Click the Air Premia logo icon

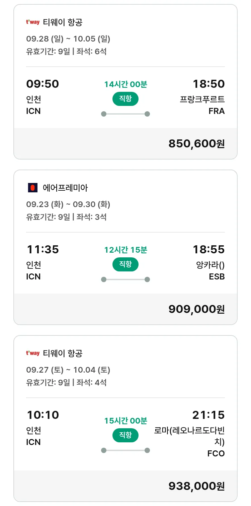coord(32,188)
